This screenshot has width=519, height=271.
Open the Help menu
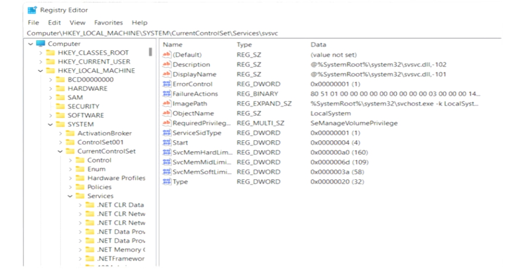click(x=140, y=22)
